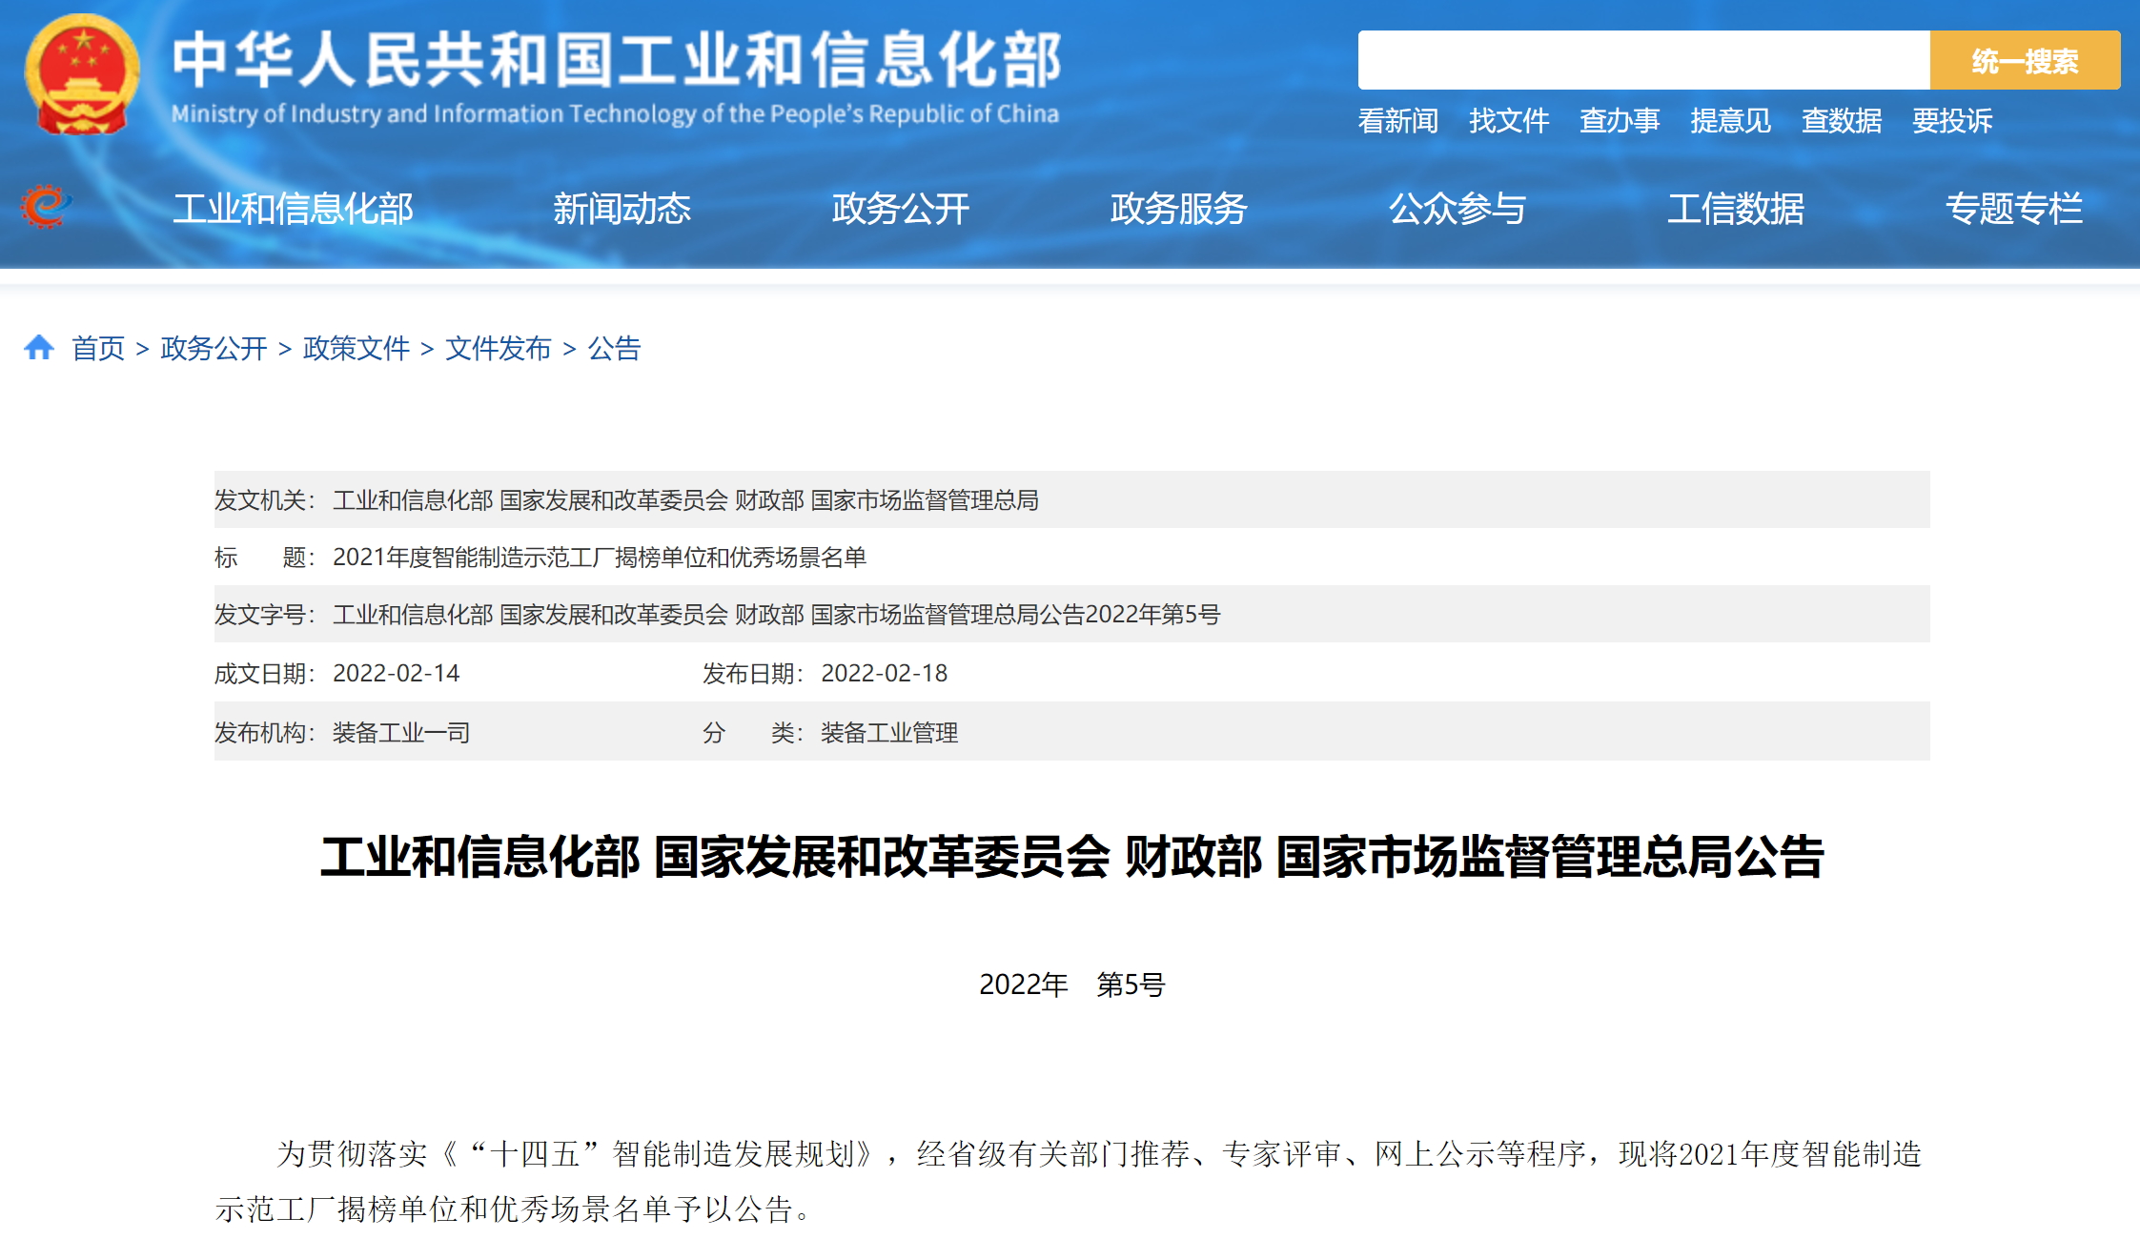Click the 发文机关 value listing four agencies
Viewport: 2140px width, 1259px height.
[x=685, y=499]
